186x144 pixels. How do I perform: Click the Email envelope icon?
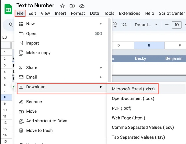tap(21, 77)
